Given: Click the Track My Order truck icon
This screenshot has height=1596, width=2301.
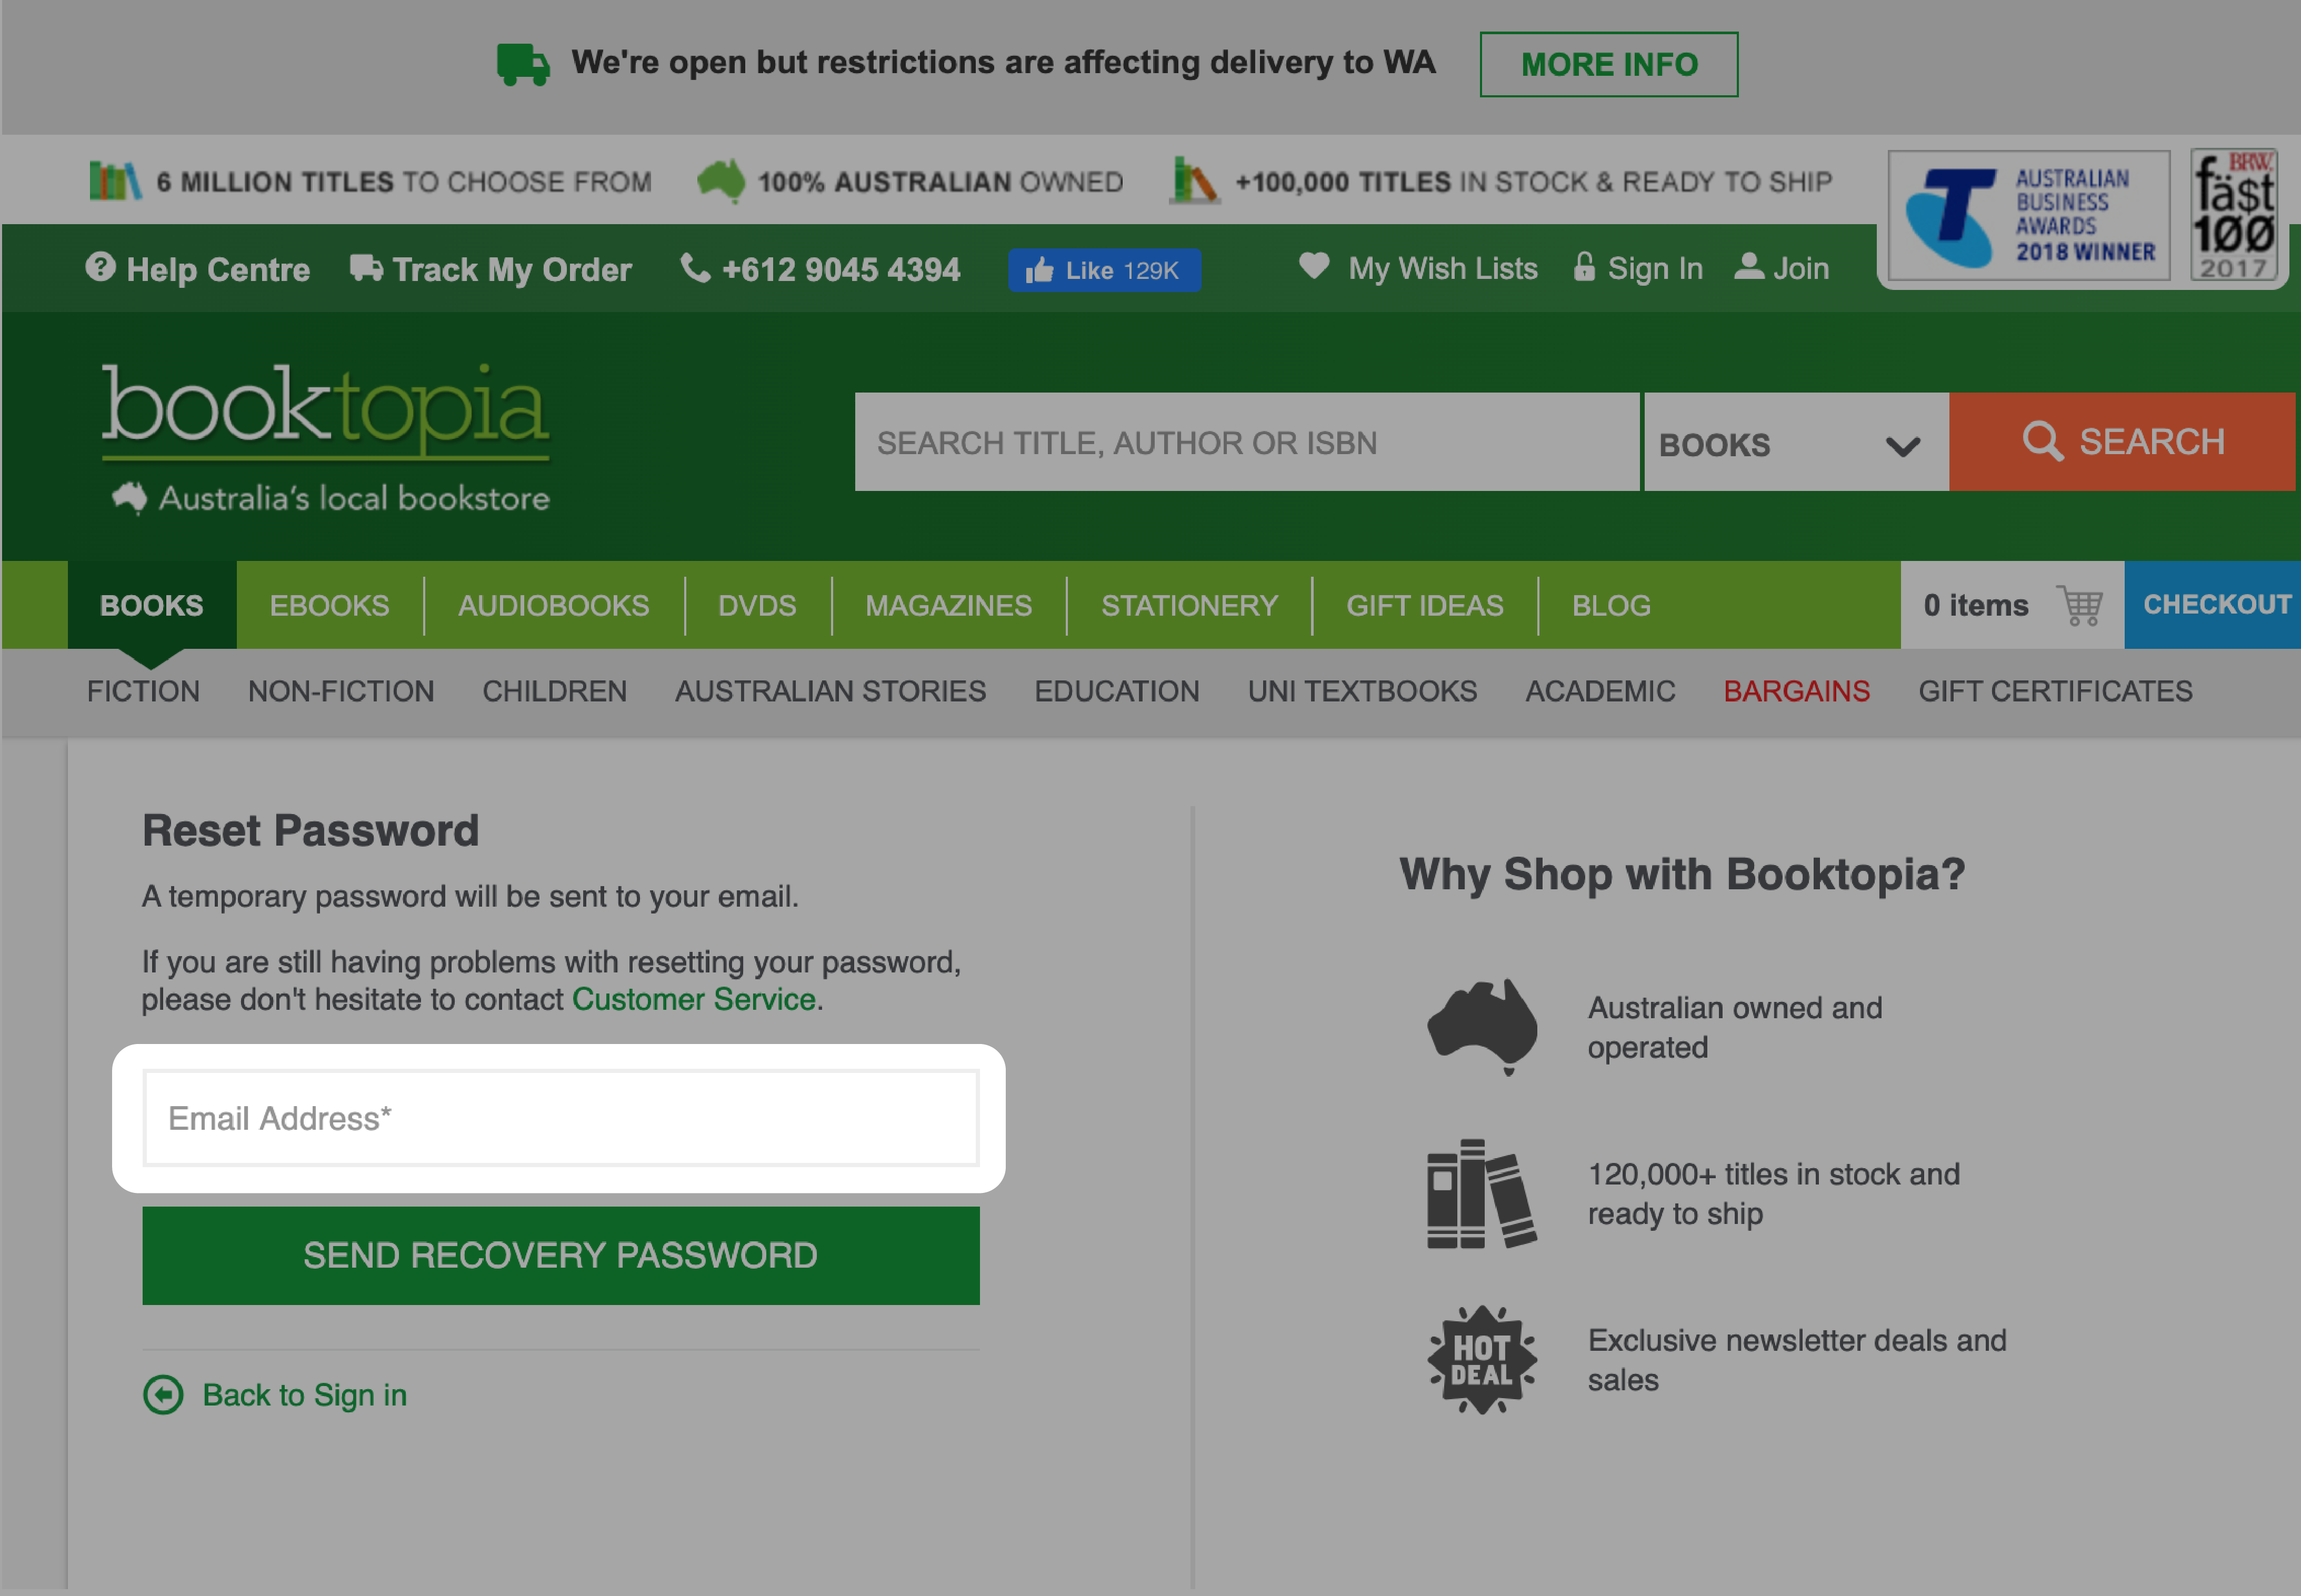Looking at the screenshot, I should pos(366,267).
